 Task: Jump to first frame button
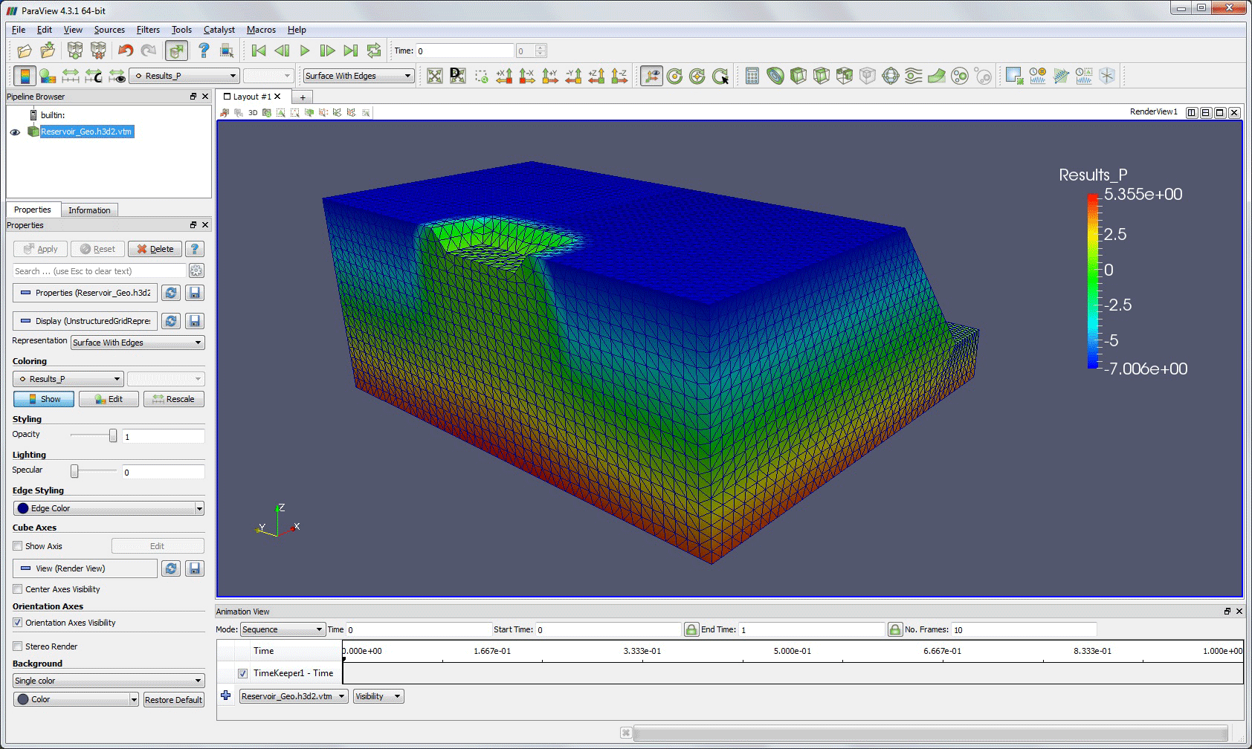pyautogui.click(x=259, y=51)
